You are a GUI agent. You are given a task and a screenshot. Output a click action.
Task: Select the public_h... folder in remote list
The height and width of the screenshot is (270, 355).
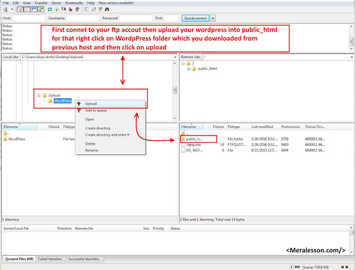click(194, 139)
